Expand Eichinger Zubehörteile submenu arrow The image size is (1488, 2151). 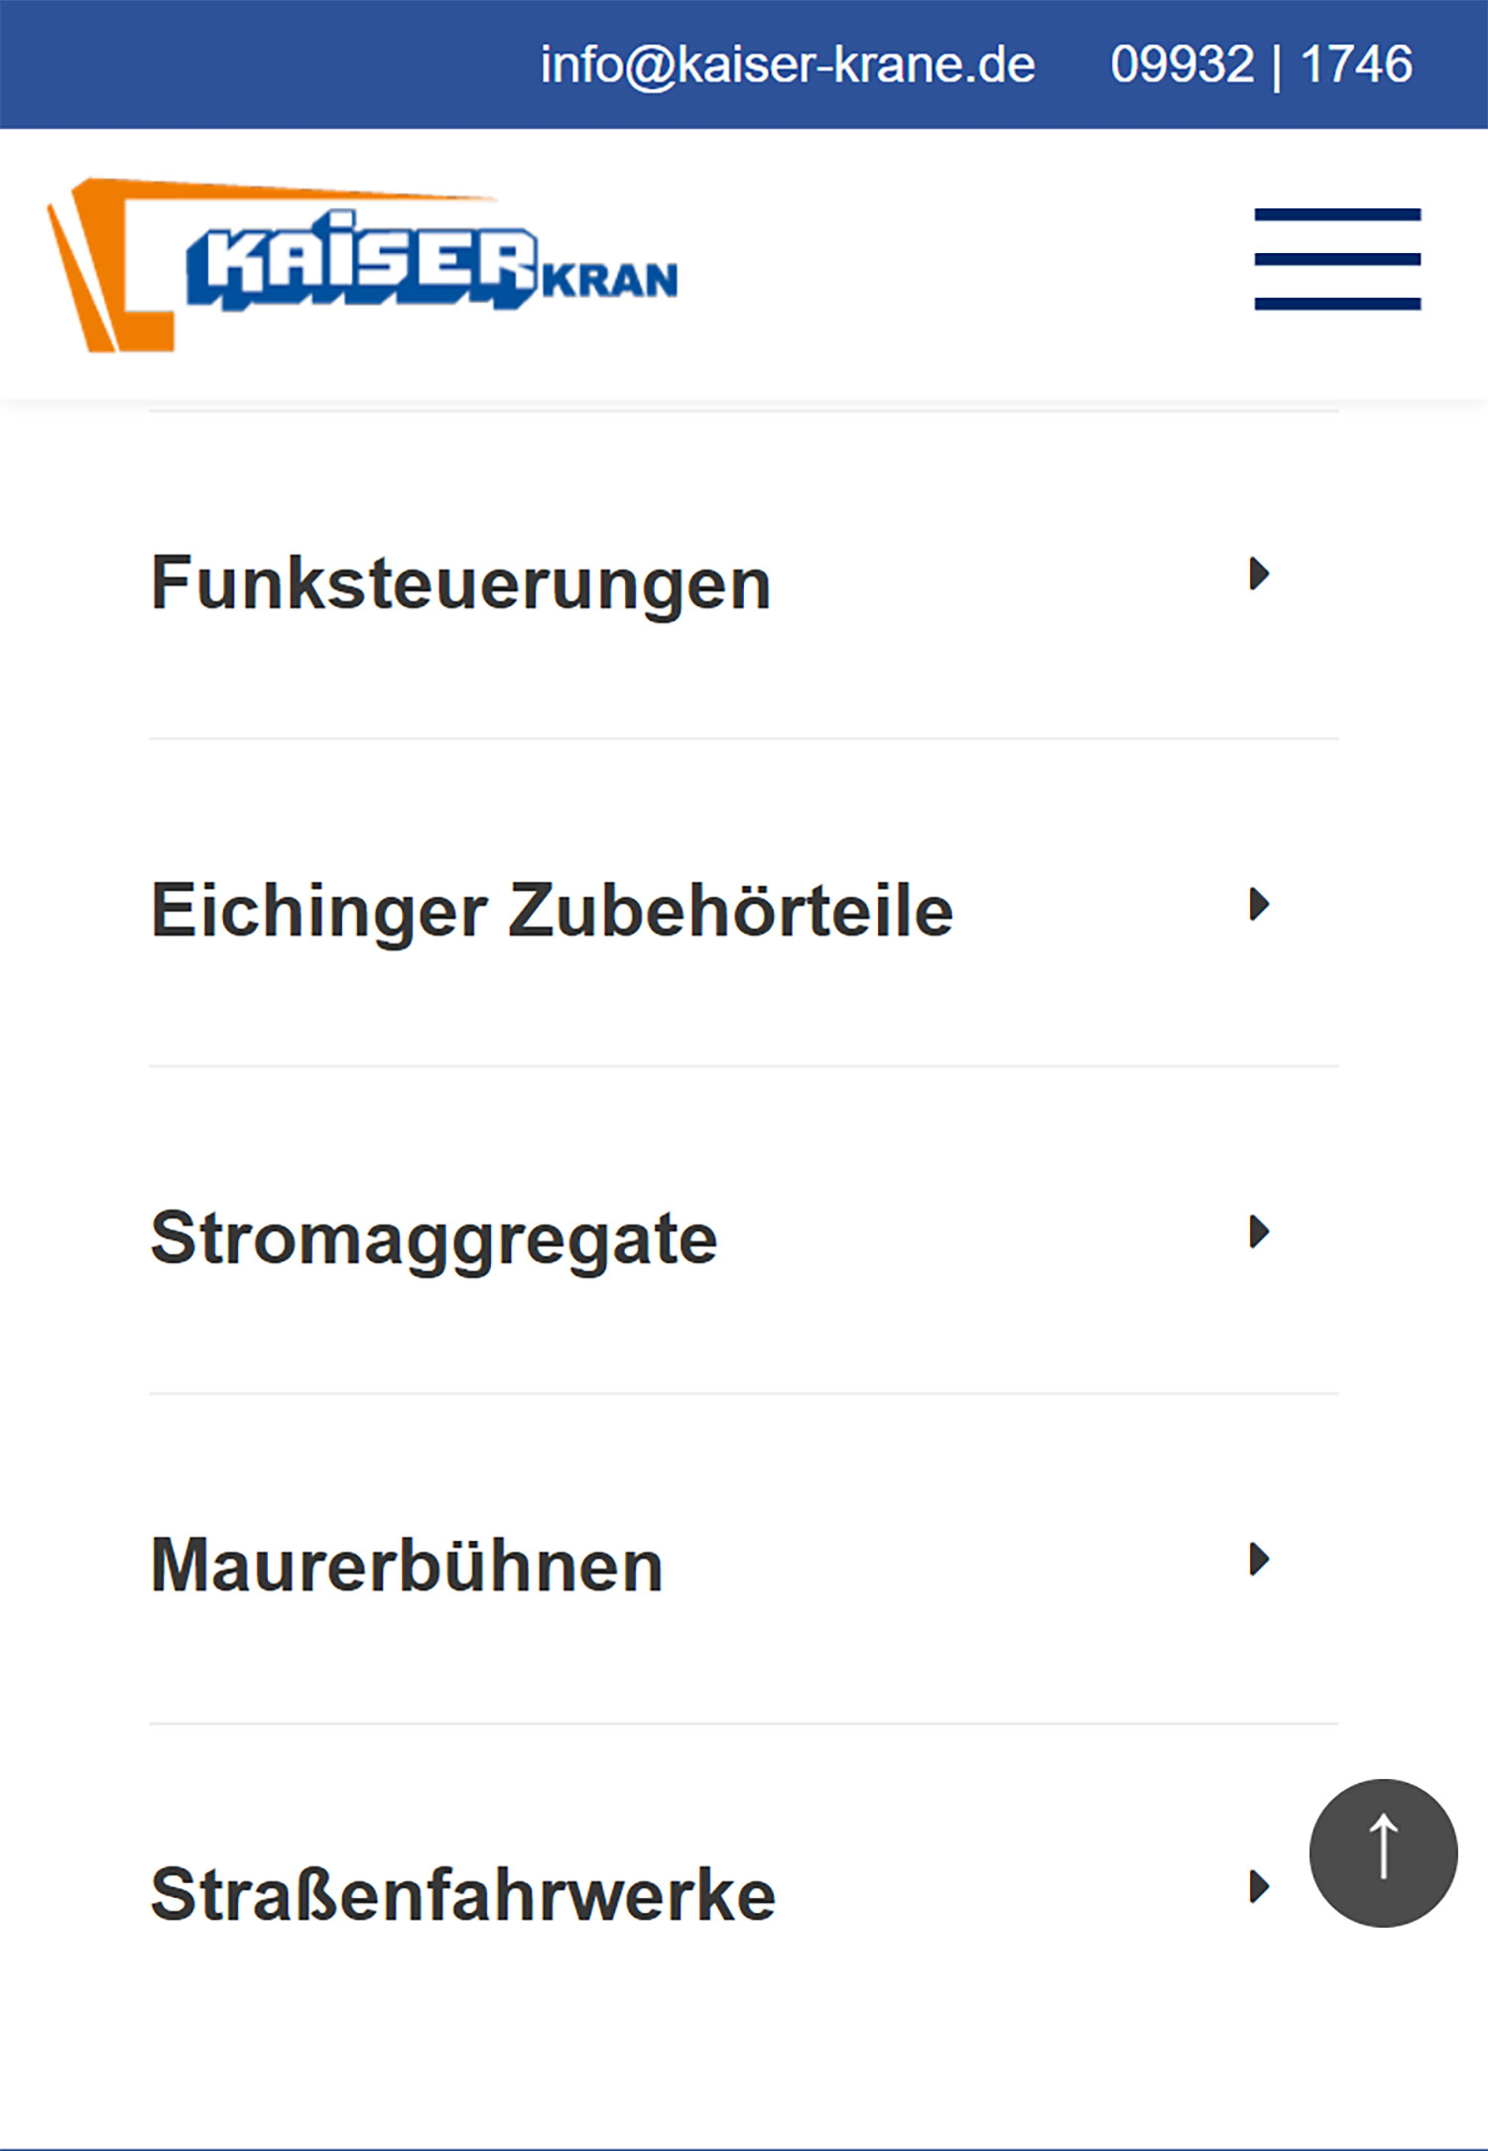pos(1259,904)
